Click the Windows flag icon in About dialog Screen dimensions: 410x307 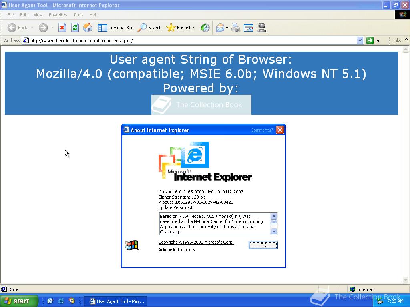click(132, 245)
